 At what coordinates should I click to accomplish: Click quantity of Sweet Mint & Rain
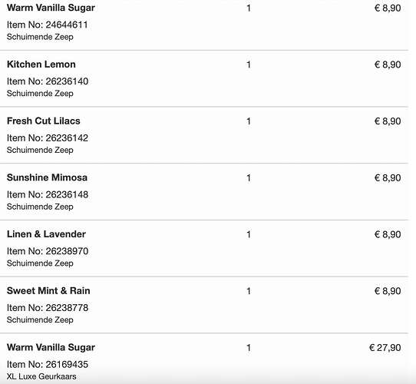(x=249, y=291)
